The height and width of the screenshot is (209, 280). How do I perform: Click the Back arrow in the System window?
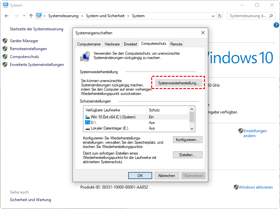[x=7, y=16]
